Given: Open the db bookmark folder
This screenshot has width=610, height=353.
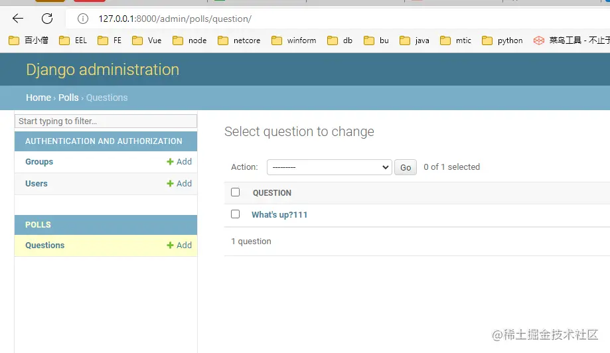Looking at the screenshot, I should [340, 40].
